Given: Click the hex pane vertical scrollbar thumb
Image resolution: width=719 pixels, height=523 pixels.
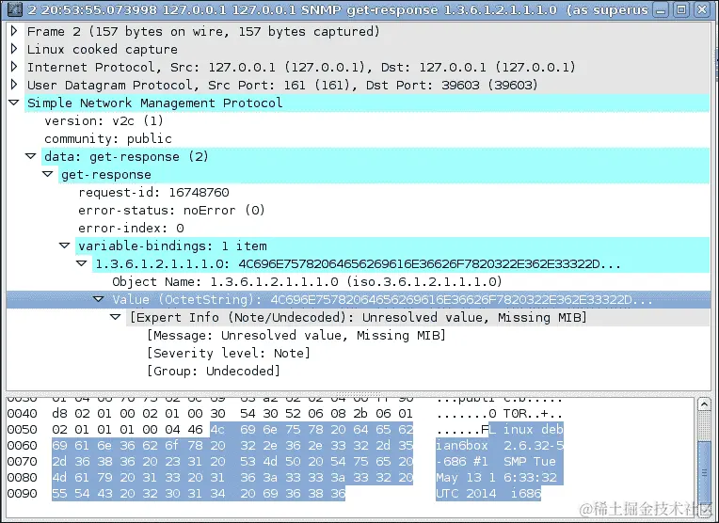Looking at the screenshot, I should (704, 472).
